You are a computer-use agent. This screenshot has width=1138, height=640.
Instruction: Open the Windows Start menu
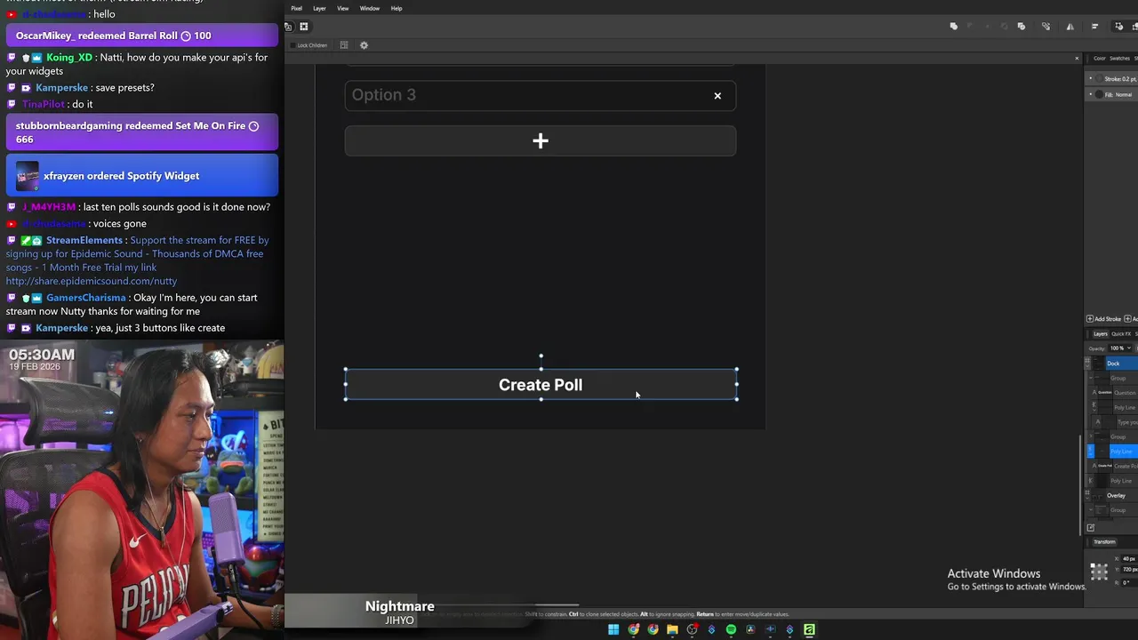(613, 629)
